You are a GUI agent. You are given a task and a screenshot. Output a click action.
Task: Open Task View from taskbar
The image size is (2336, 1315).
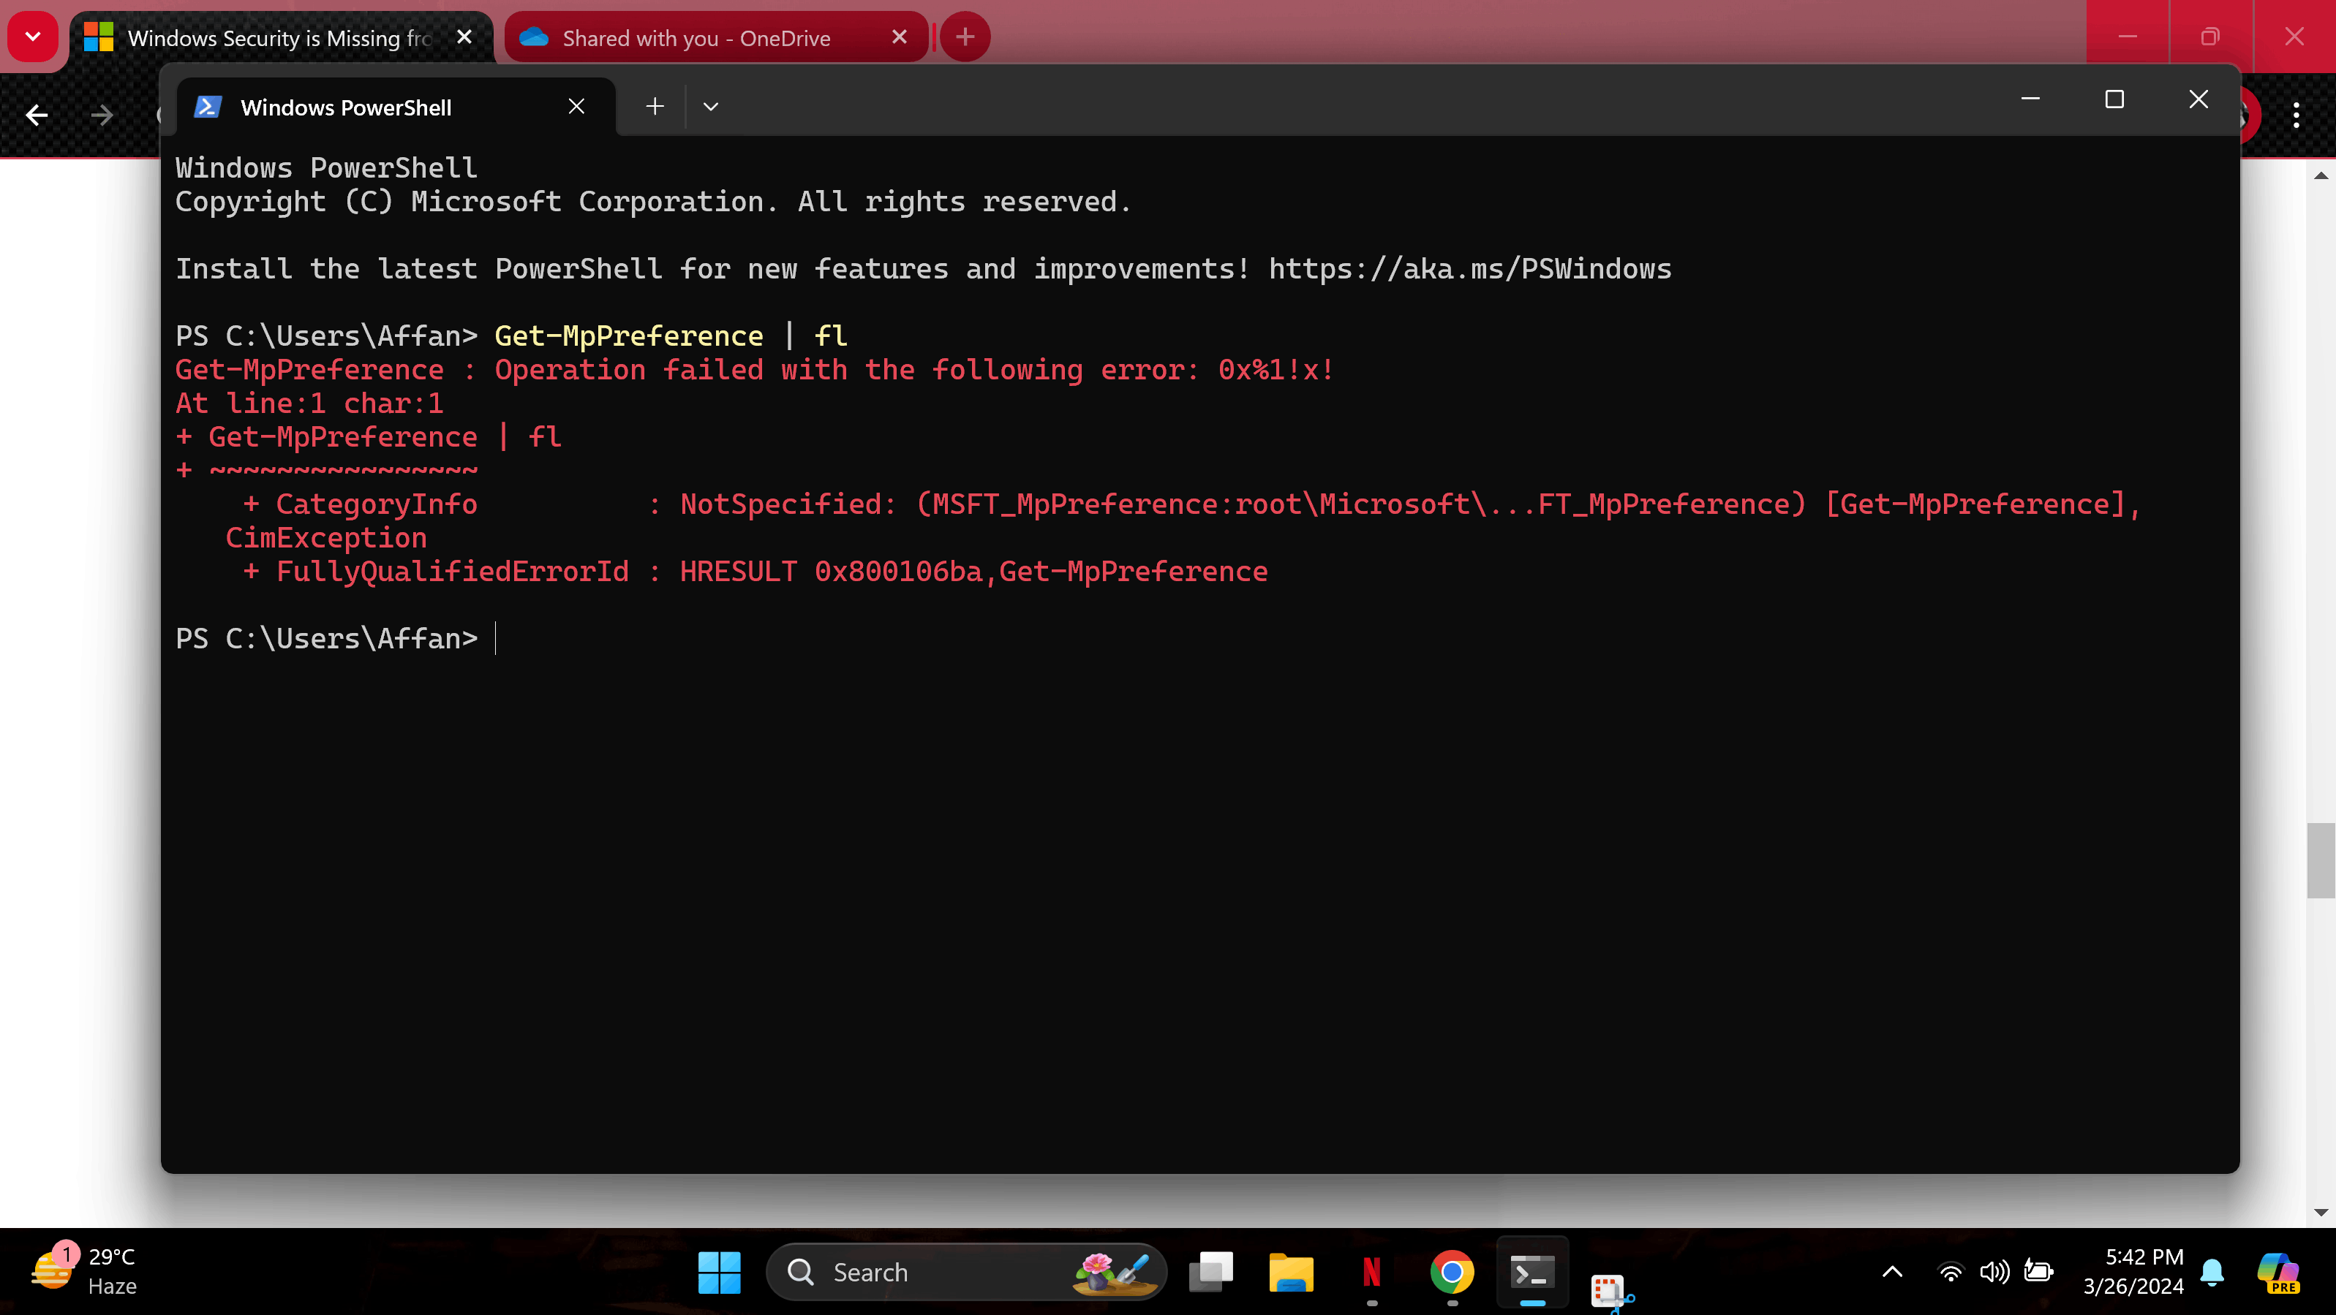click(1210, 1273)
